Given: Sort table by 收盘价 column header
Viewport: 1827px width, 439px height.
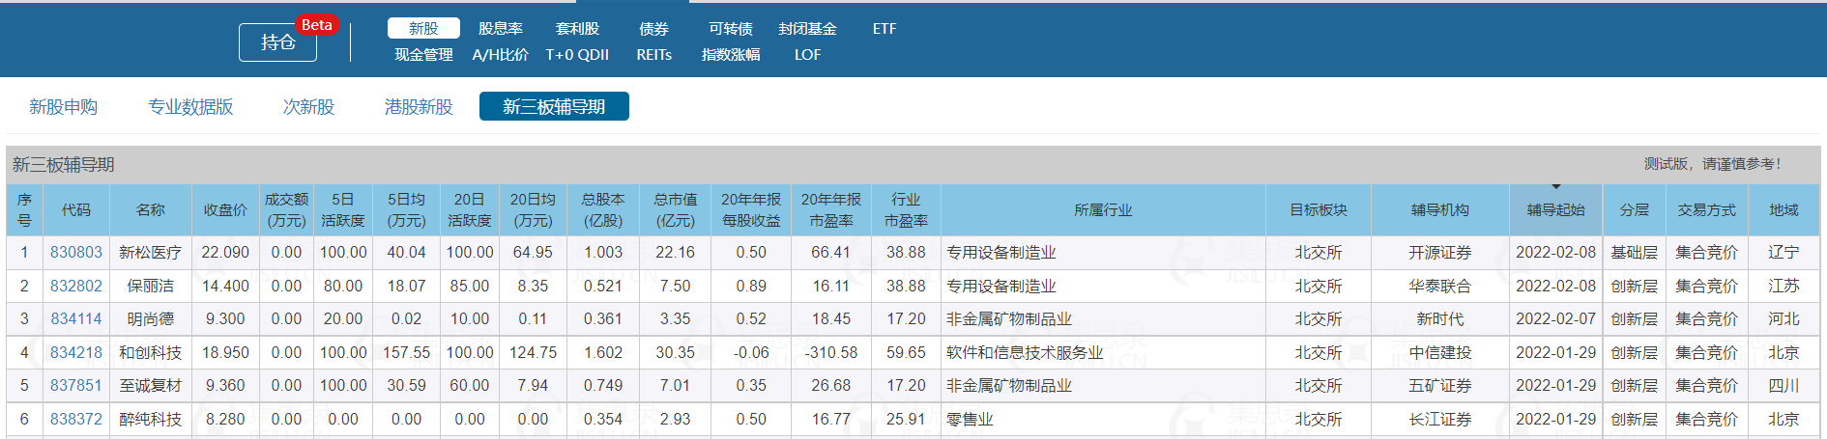Looking at the screenshot, I should [225, 210].
